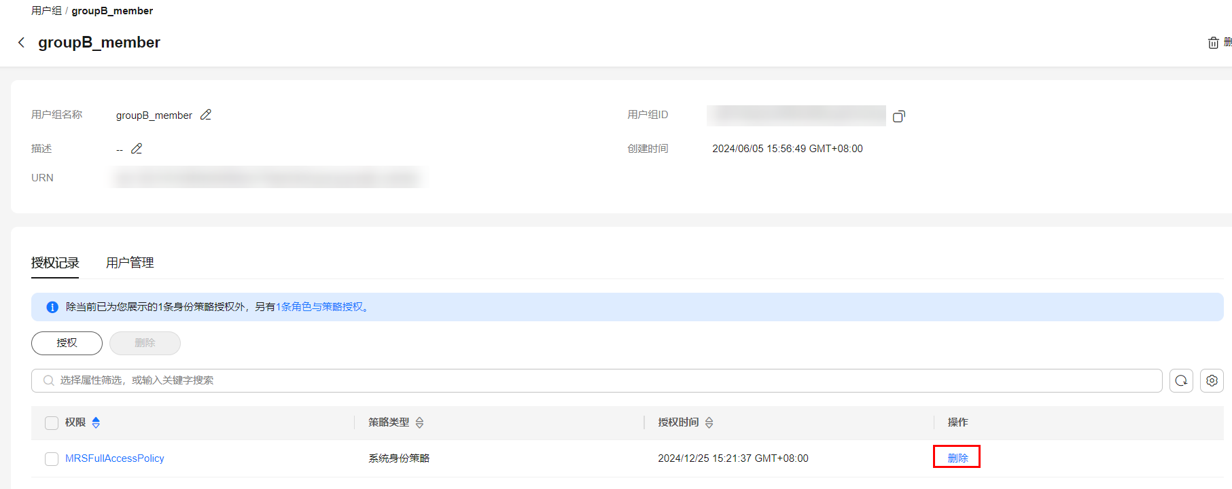1232x489 pixels.
Task: Sort by 授权时间 column
Action: pos(709,423)
